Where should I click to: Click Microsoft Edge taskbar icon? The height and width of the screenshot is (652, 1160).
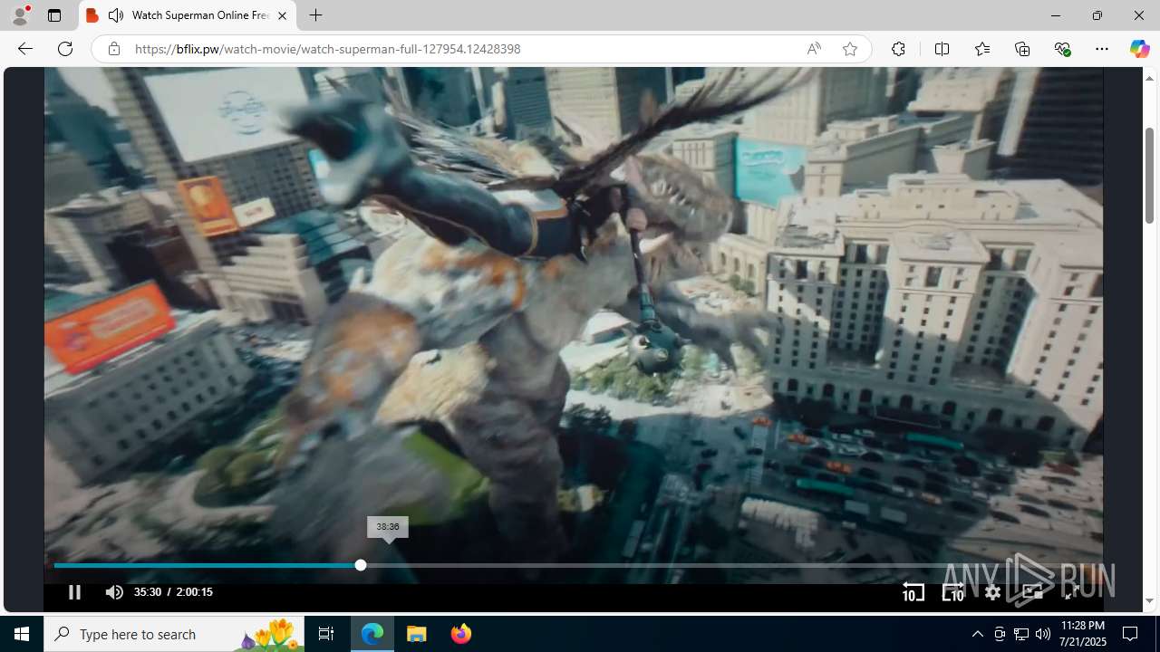pos(372,634)
